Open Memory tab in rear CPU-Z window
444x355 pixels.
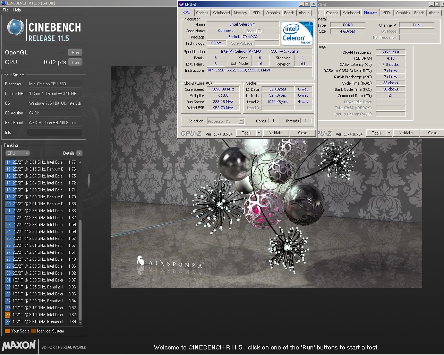(370, 12)
